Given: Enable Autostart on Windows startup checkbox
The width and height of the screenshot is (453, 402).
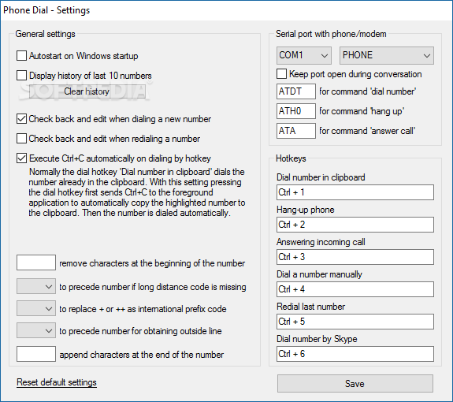Looking at the screenshot, I should click(22, 55).
